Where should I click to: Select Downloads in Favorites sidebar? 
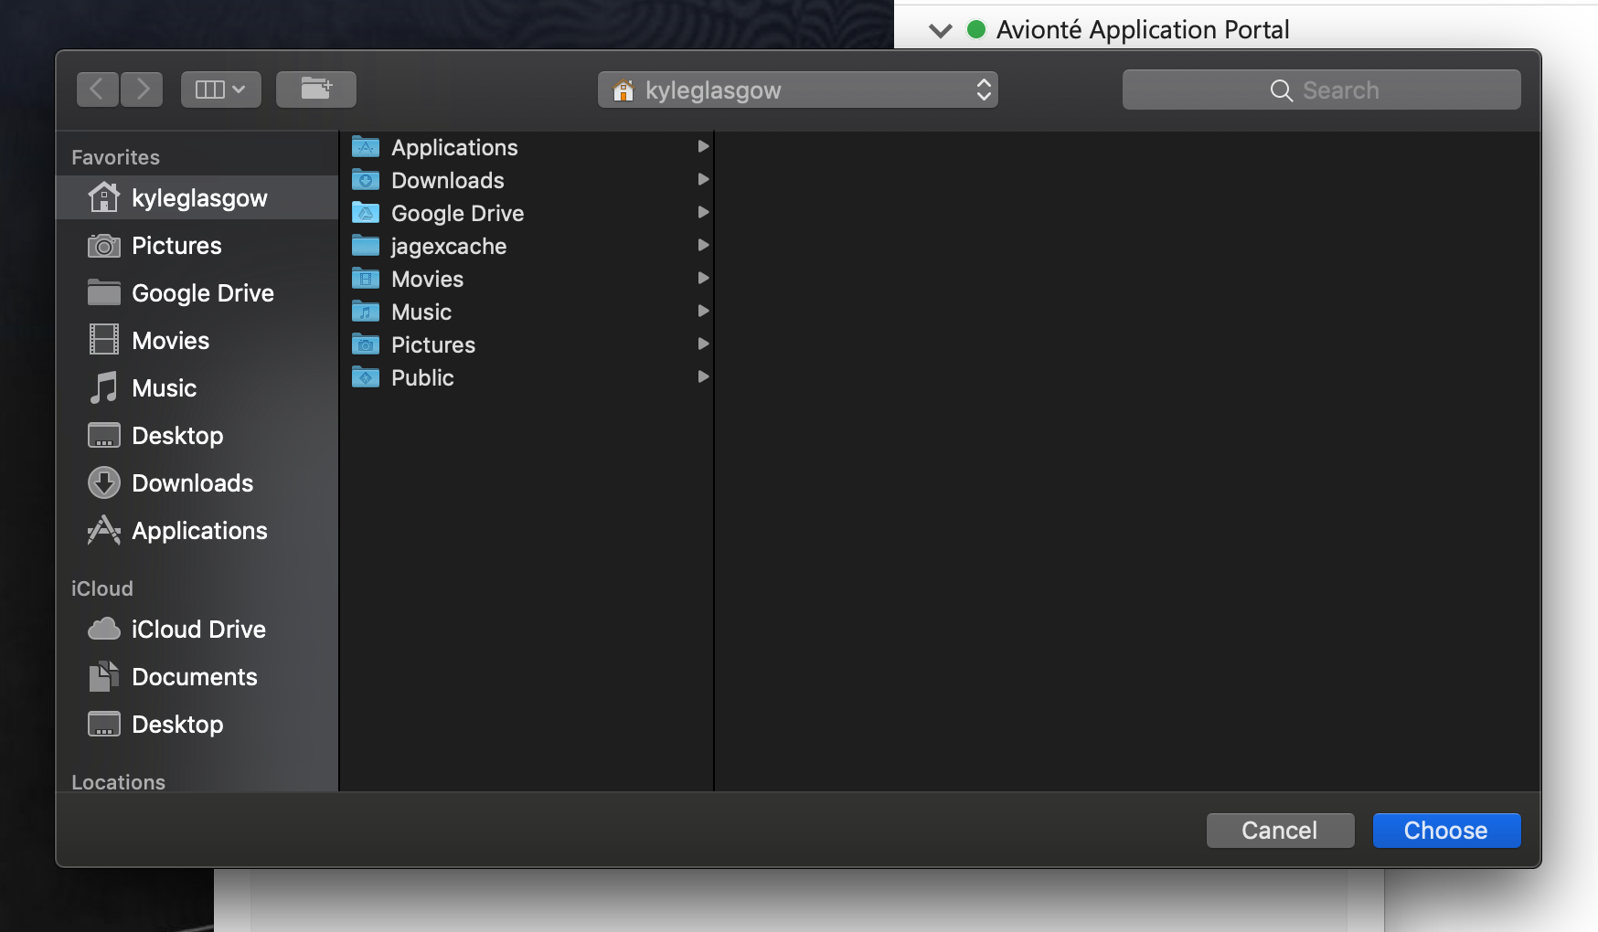tap(192, 483)
